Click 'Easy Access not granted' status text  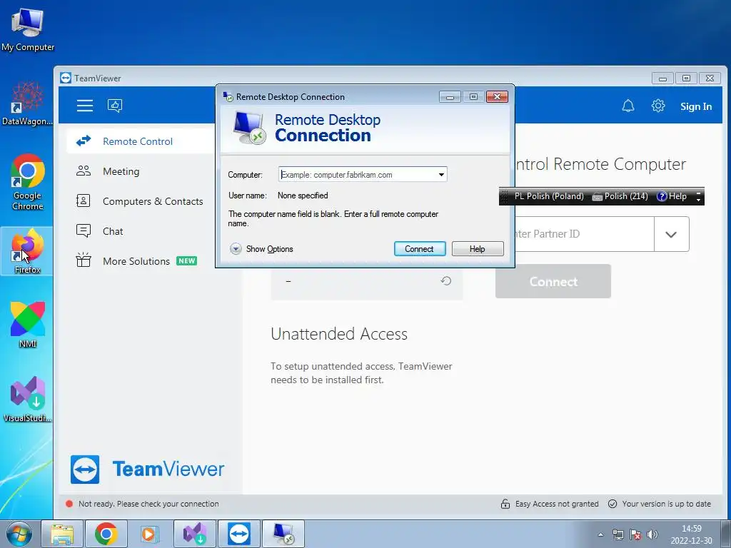click(557, 504)
